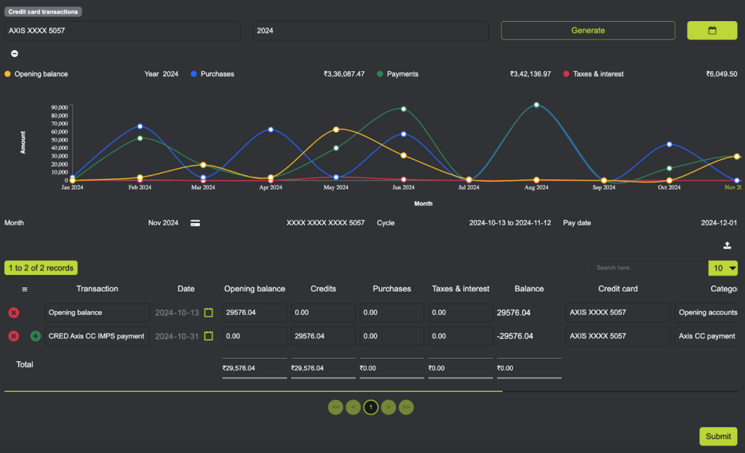Click the ₹3,36,087.47 purchases total

344,74
